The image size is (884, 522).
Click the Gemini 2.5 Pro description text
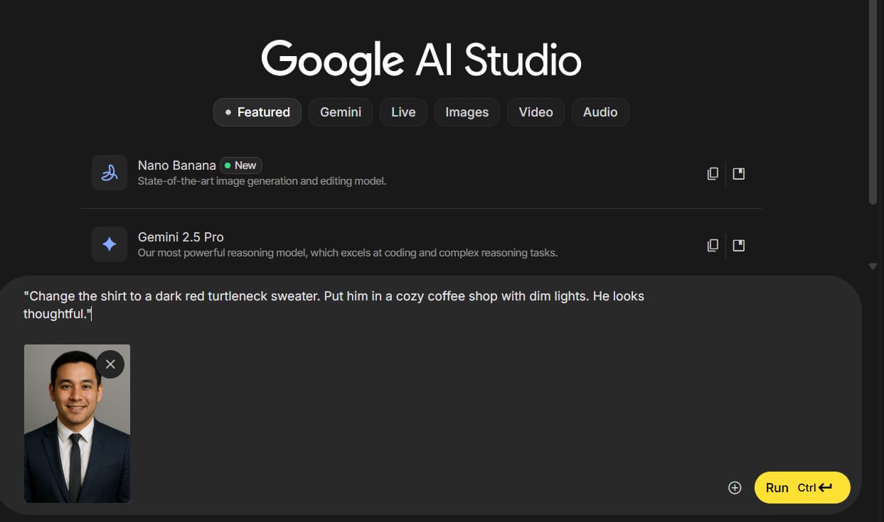348,253
